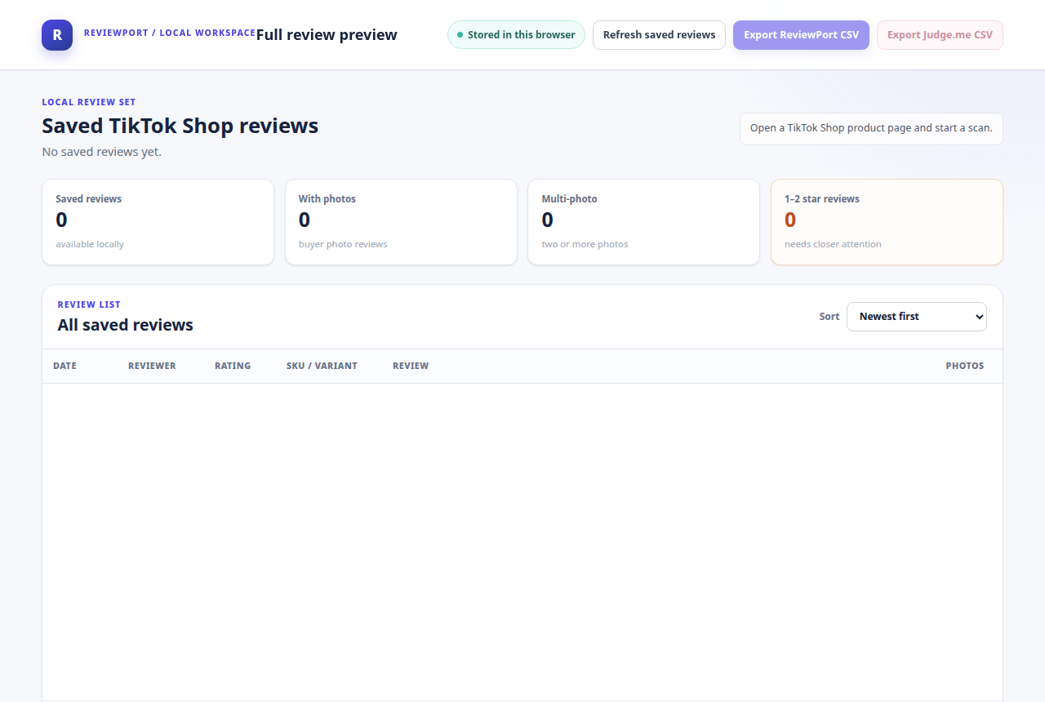Click the needs closer attention caption
Viewport: 1045px width, 702px height.
(833, 244)
